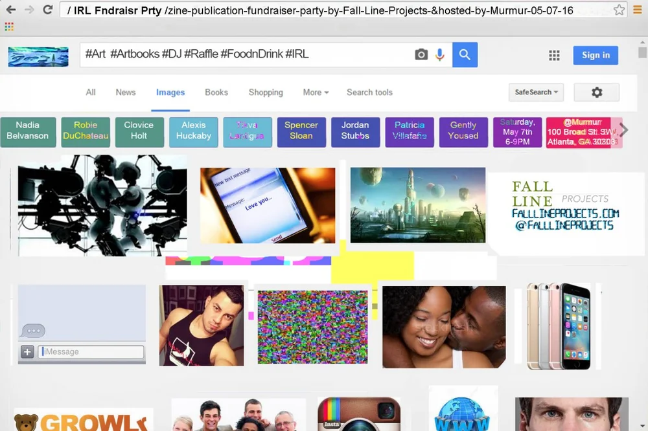Open Search tools
This screenshot has width=648, height=431.
click(x=369, y=93)
